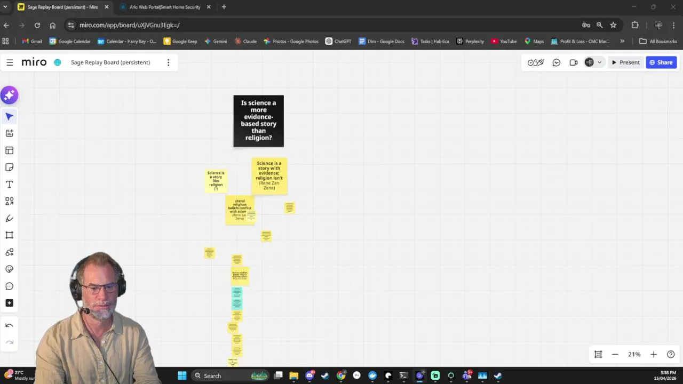The height and width of the screenshot is (384, 683).
Task: Click the blue Share button
Action: tap(661, 62)
